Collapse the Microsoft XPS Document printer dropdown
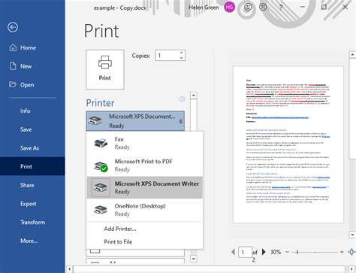 point(135,121)
